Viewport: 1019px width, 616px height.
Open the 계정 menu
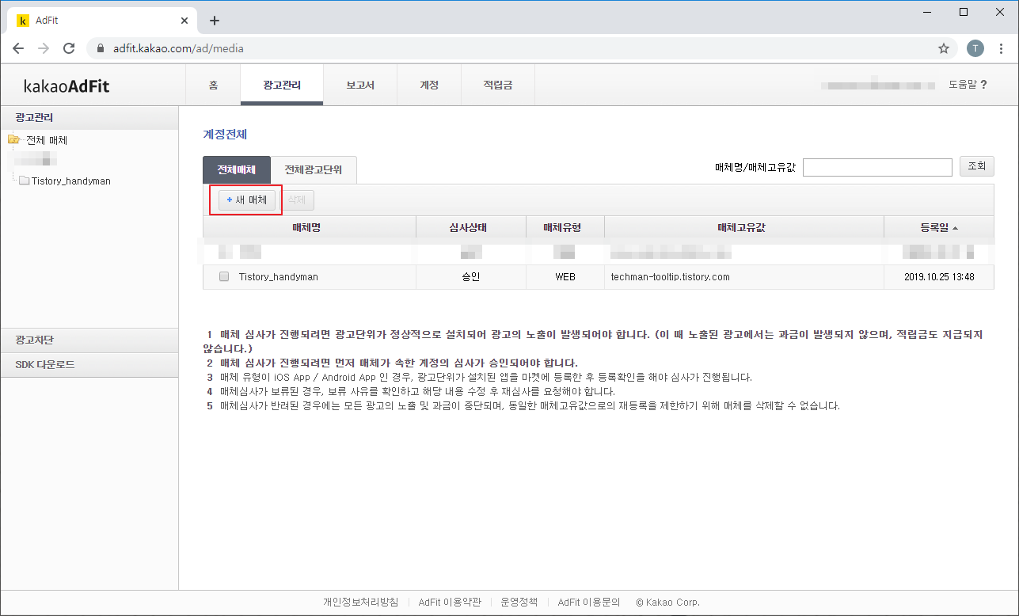429,85
